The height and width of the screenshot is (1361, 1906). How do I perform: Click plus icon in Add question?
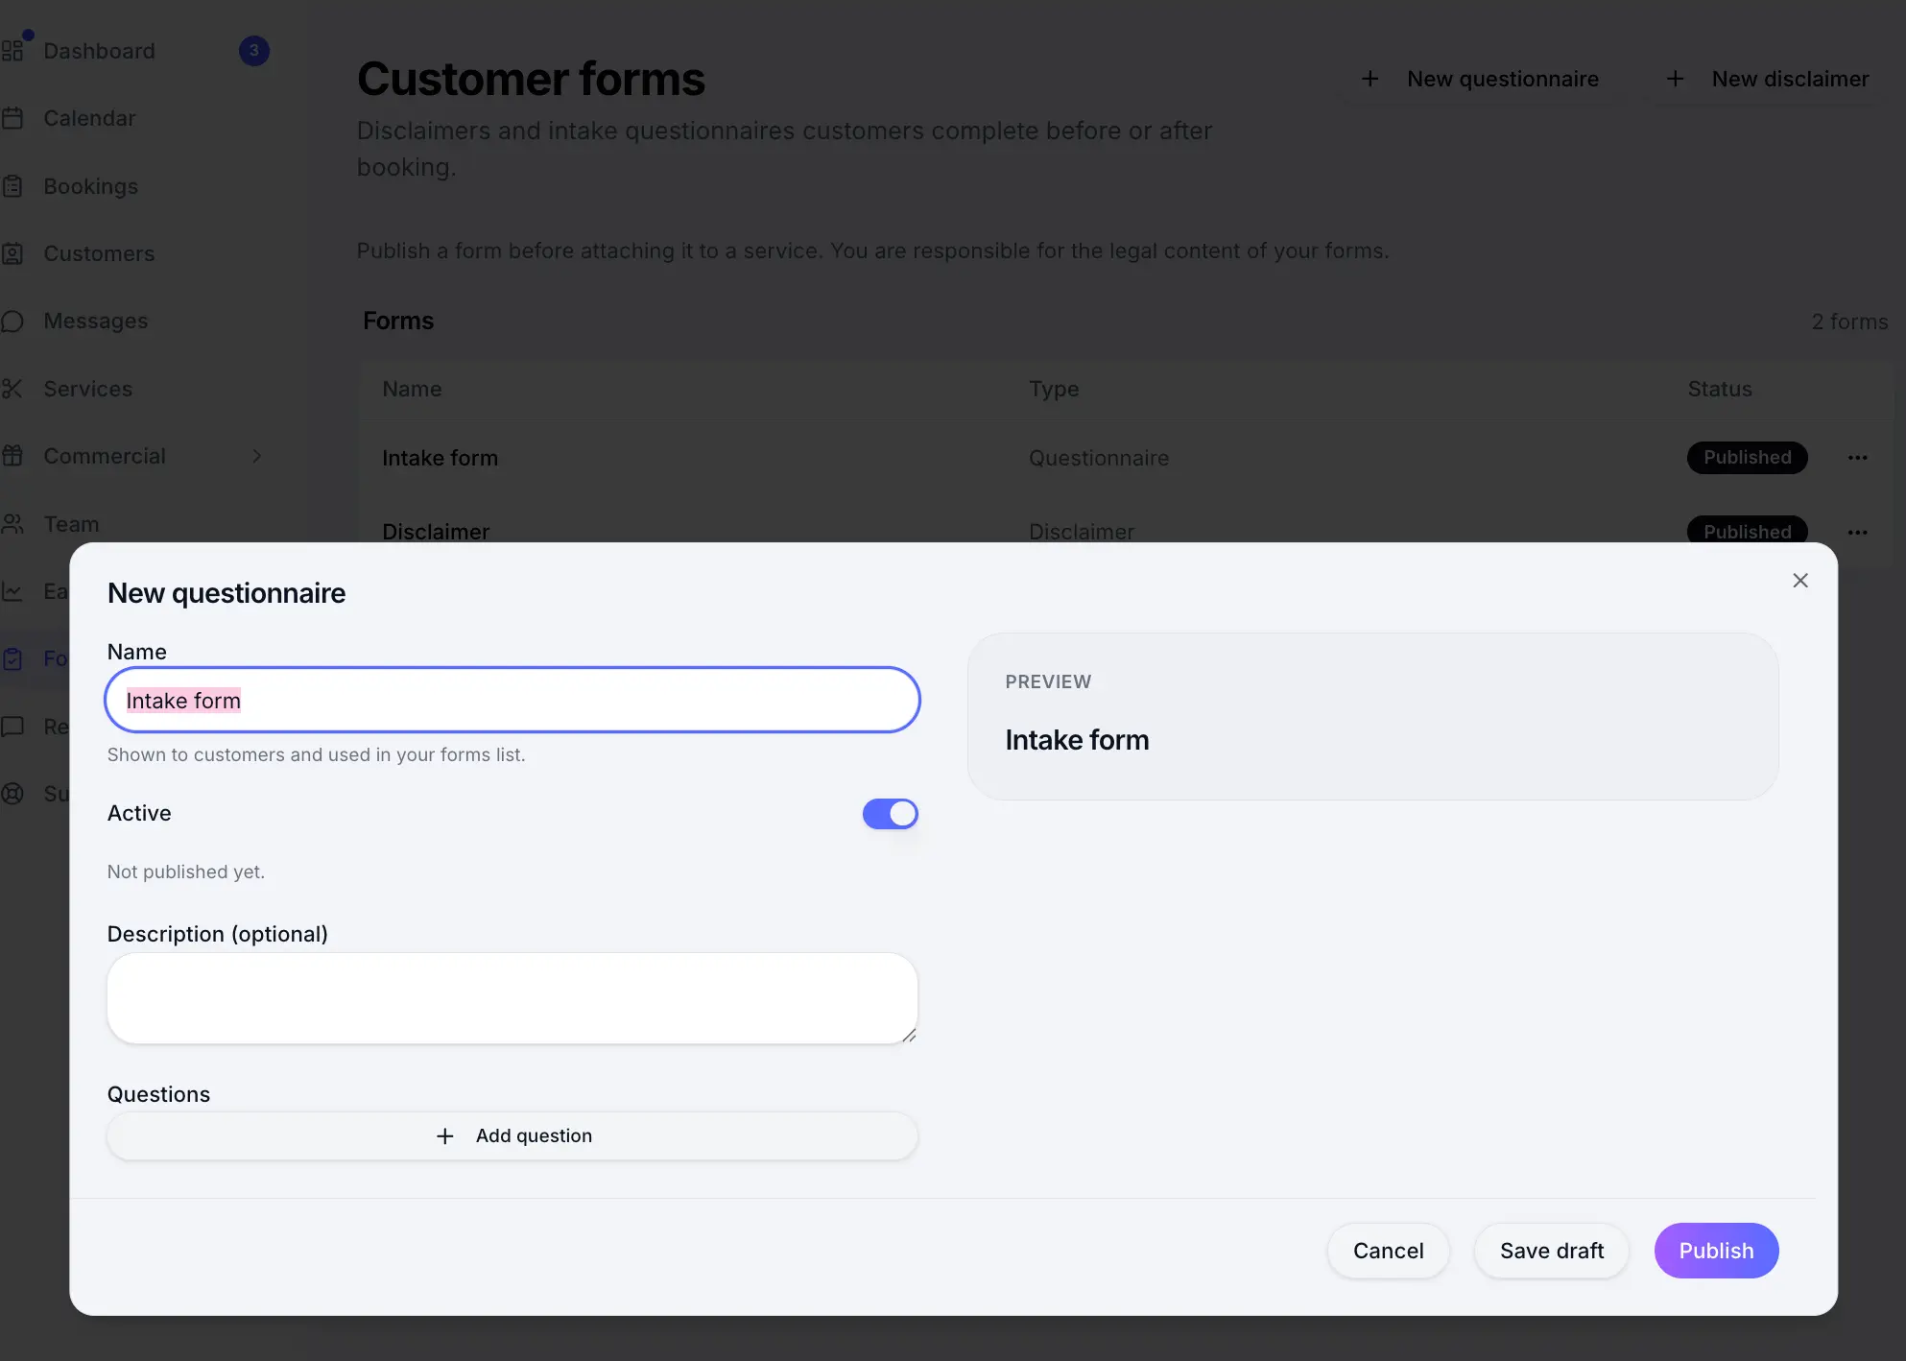[444, 1135]
